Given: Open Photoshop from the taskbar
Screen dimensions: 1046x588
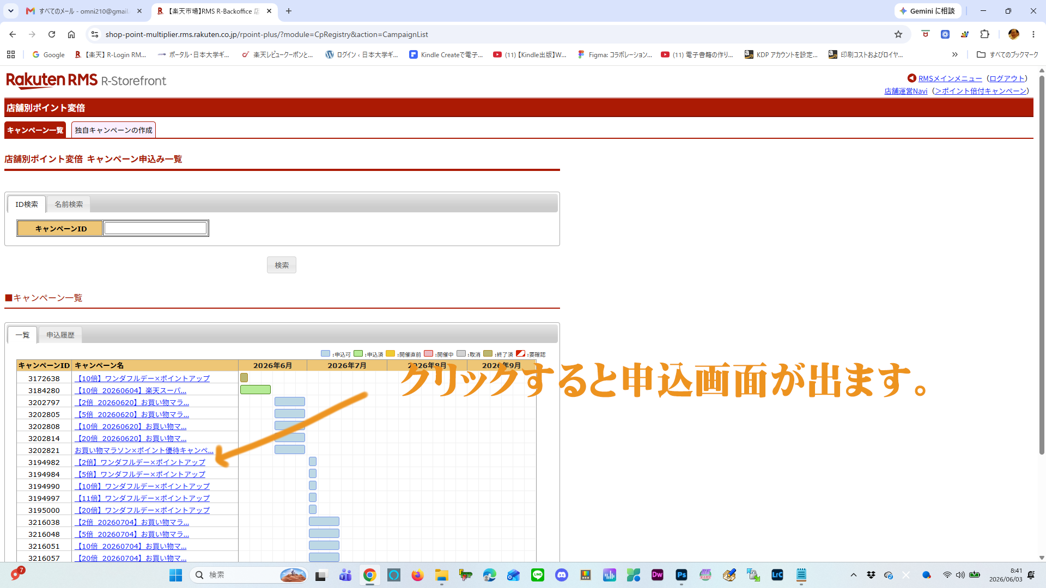Looking at the screenshot, I should tap(682, 575).
